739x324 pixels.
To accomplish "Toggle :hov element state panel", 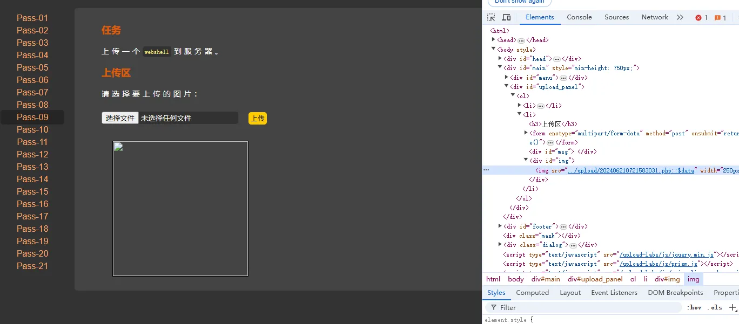I will click(x=694, y=307).
